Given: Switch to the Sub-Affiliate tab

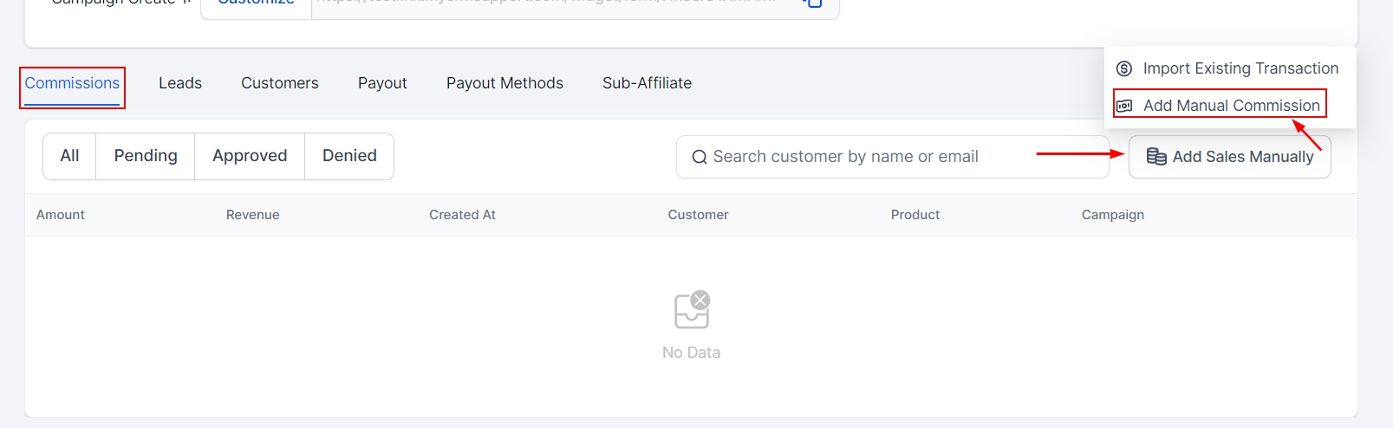Looking at the screenshot, I should [647, 83].
